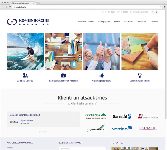Image resolution: width=167 pixels, height=150 pixels.
Task: Open the Klientu apkalpošana link
Action: tap(102, 81)
